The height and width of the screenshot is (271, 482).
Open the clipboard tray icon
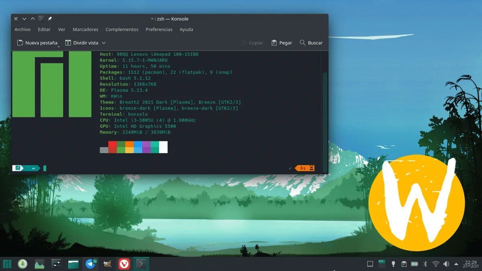click(x=404, y=264)
